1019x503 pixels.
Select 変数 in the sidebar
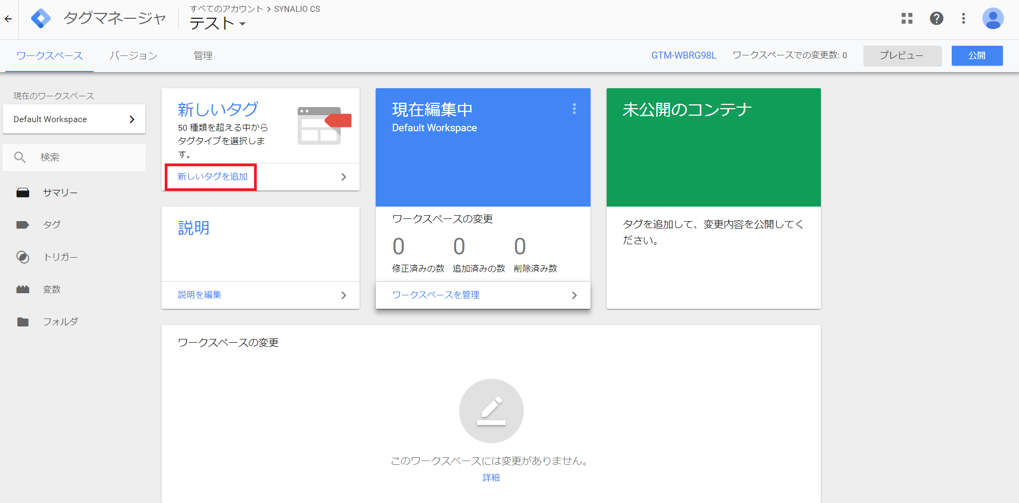52,289
